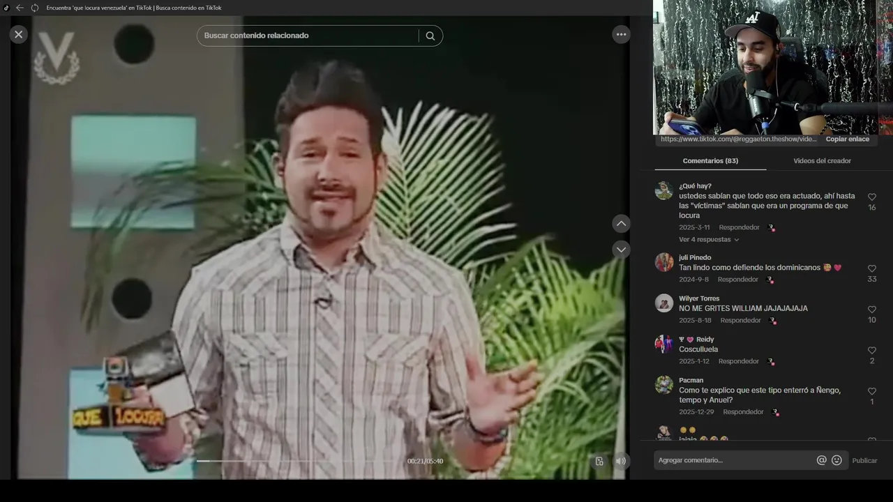Click the browser back arrow
This screenshot has width=893, height=502.
pos(20,8)
